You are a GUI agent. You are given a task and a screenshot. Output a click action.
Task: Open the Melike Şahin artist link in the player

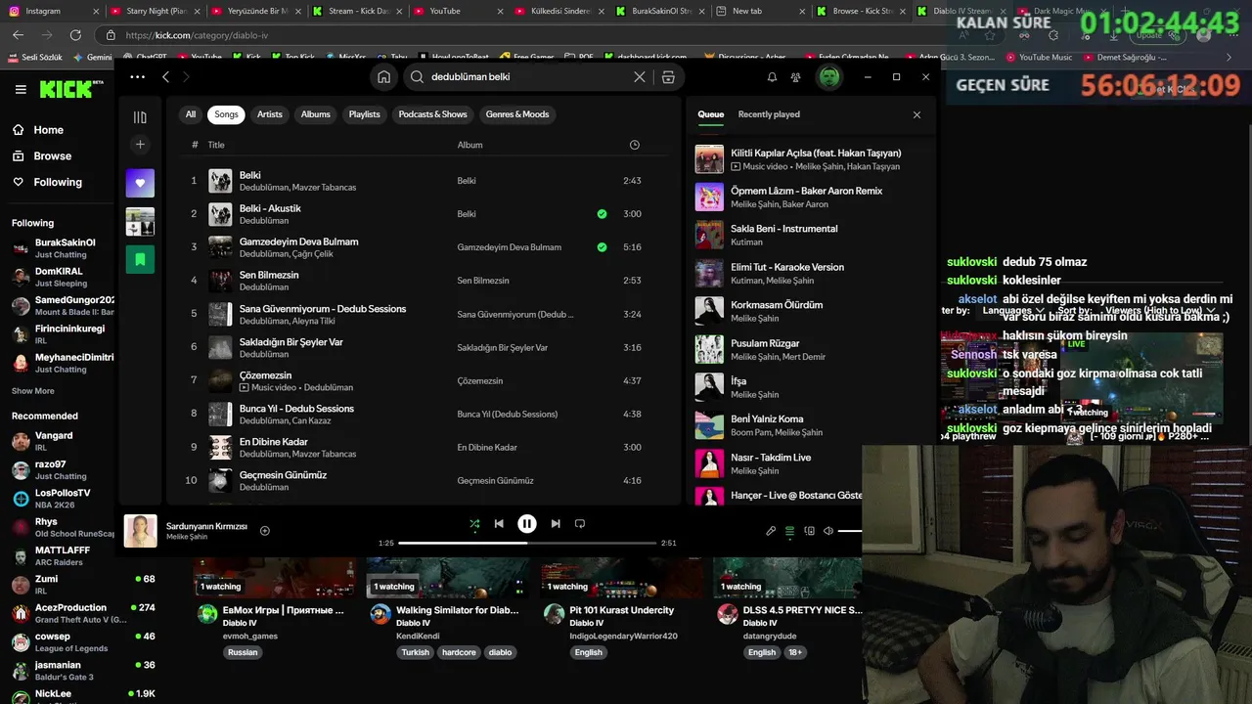[x=187, y=537]
